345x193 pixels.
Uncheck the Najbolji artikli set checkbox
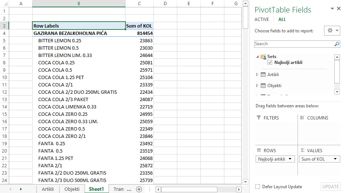point(270,63)
